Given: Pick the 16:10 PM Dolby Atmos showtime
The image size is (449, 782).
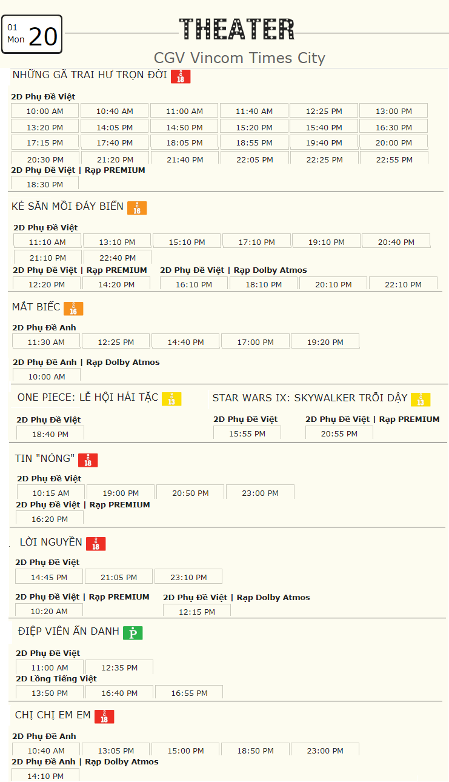Looking at the screenshot, I should click(194, 284).
